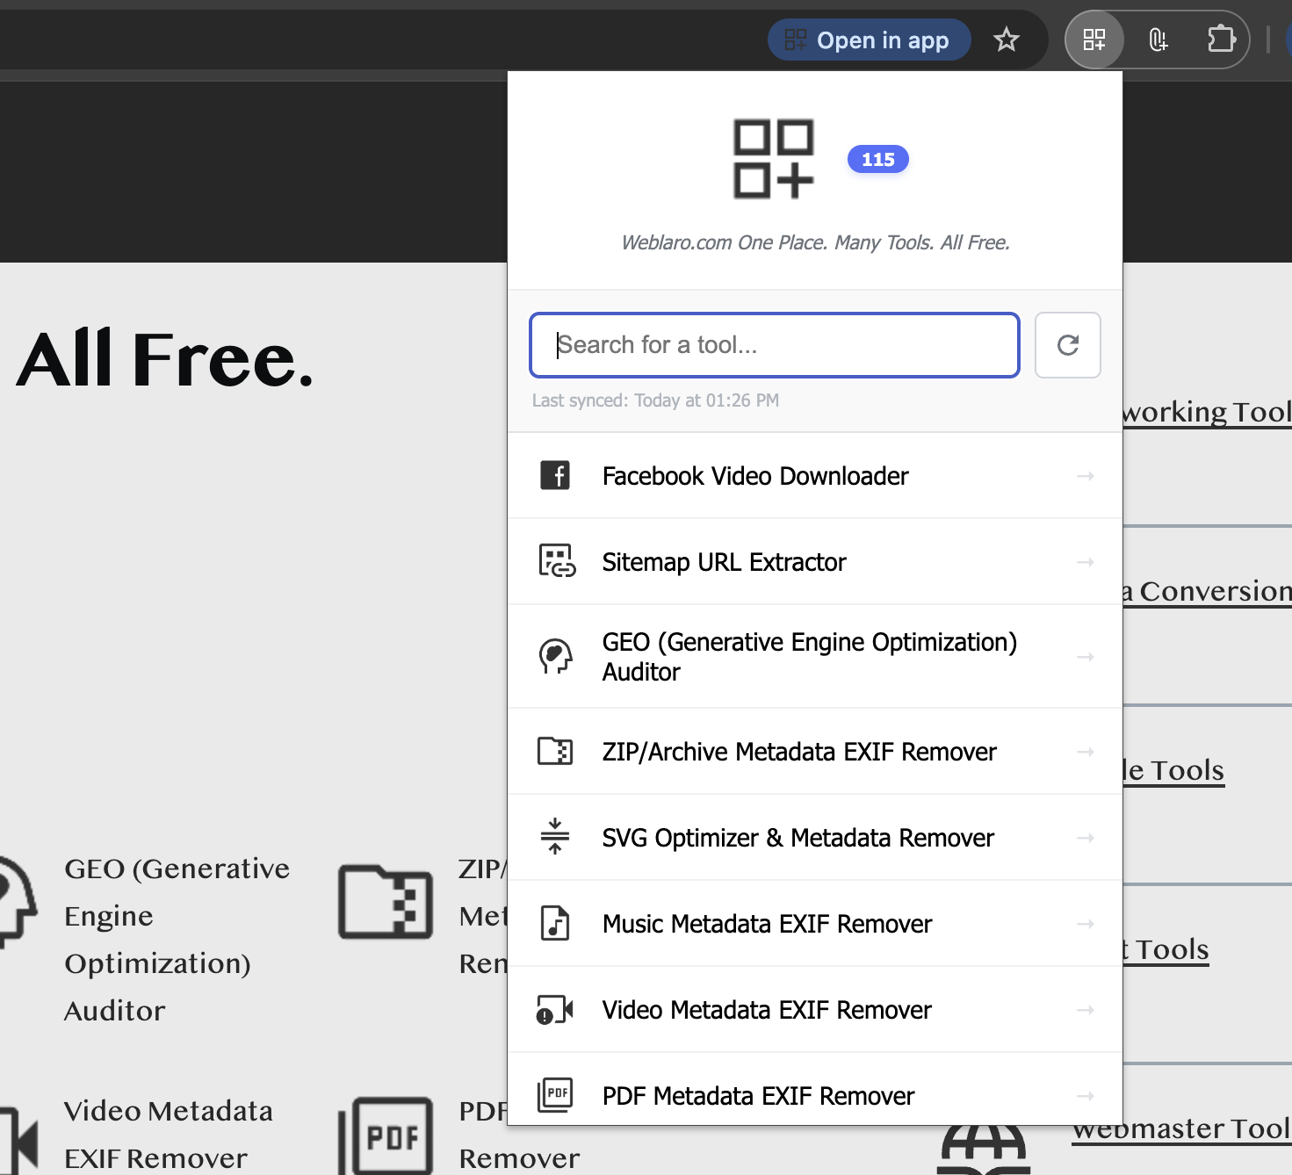1292x1175 pixels.
Task: Open GEO Auditor link on the webpage
Action: point(176,939)
